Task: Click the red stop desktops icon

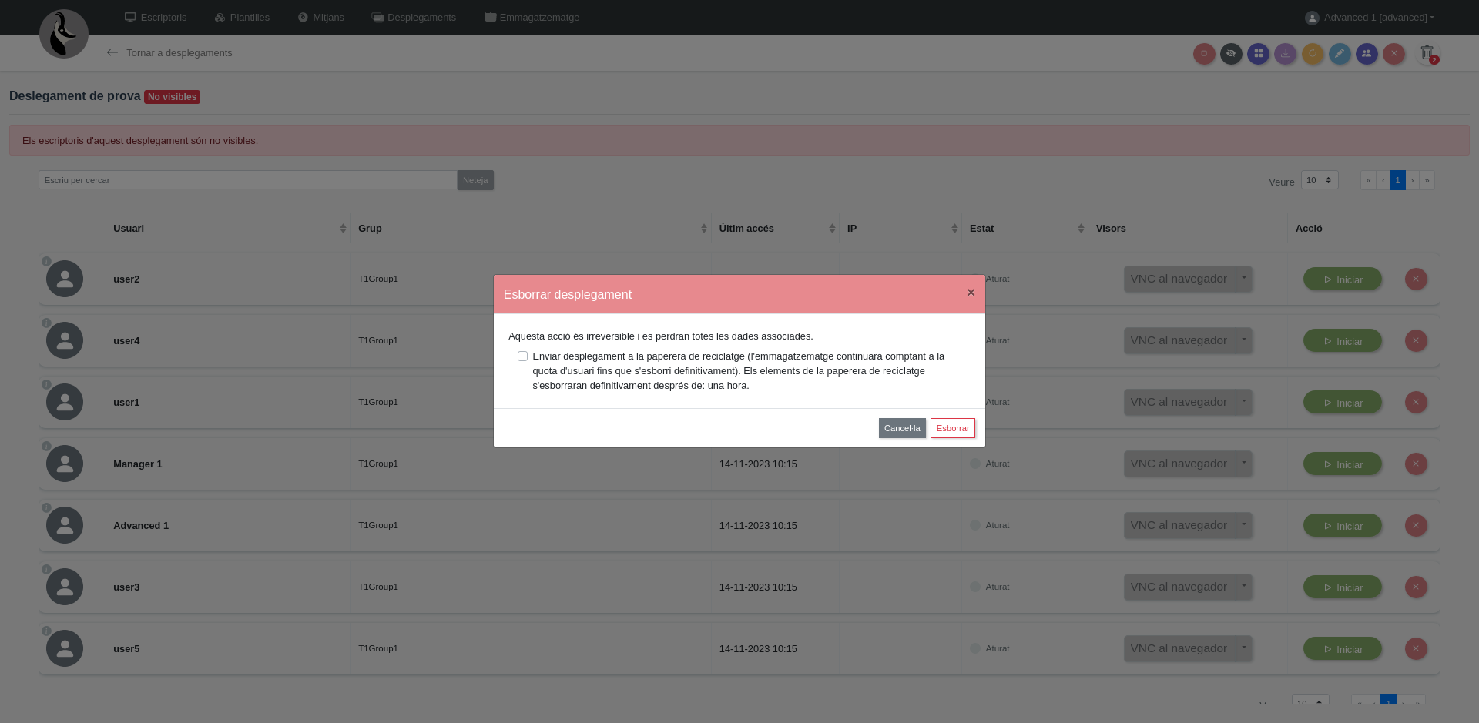Action: pyautogui.click(x=1204, y=54)
